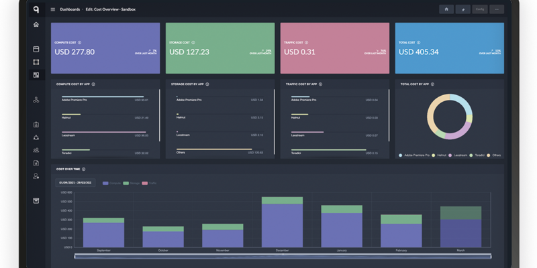Click the Others segment of donut chart
Screen dimensions: 537x268
point(431,113)
